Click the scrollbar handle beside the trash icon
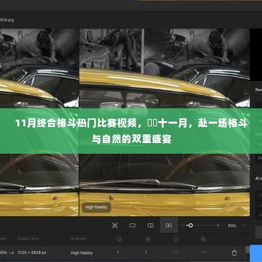This screenshot has height=262, width=262. (x=247, y=249)
